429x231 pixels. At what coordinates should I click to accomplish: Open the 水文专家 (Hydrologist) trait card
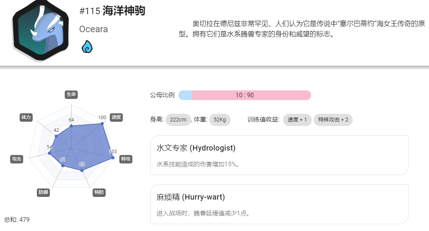click(279, 155)
